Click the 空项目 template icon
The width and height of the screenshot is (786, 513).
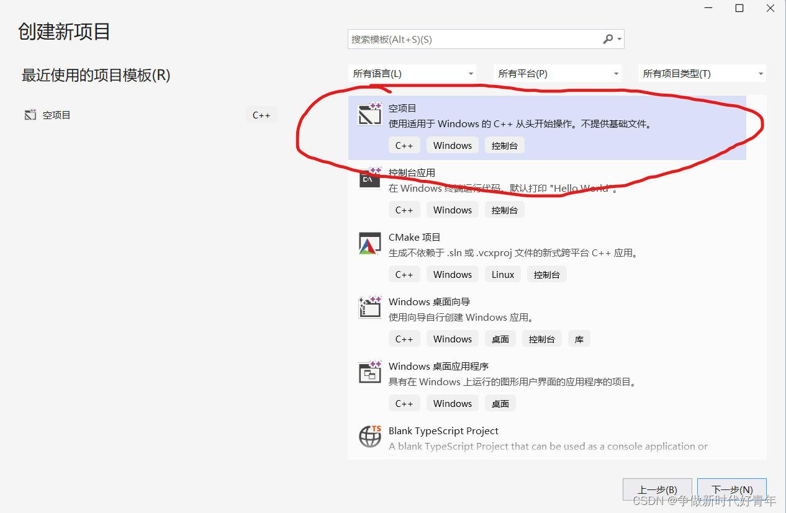click(370, 114)
